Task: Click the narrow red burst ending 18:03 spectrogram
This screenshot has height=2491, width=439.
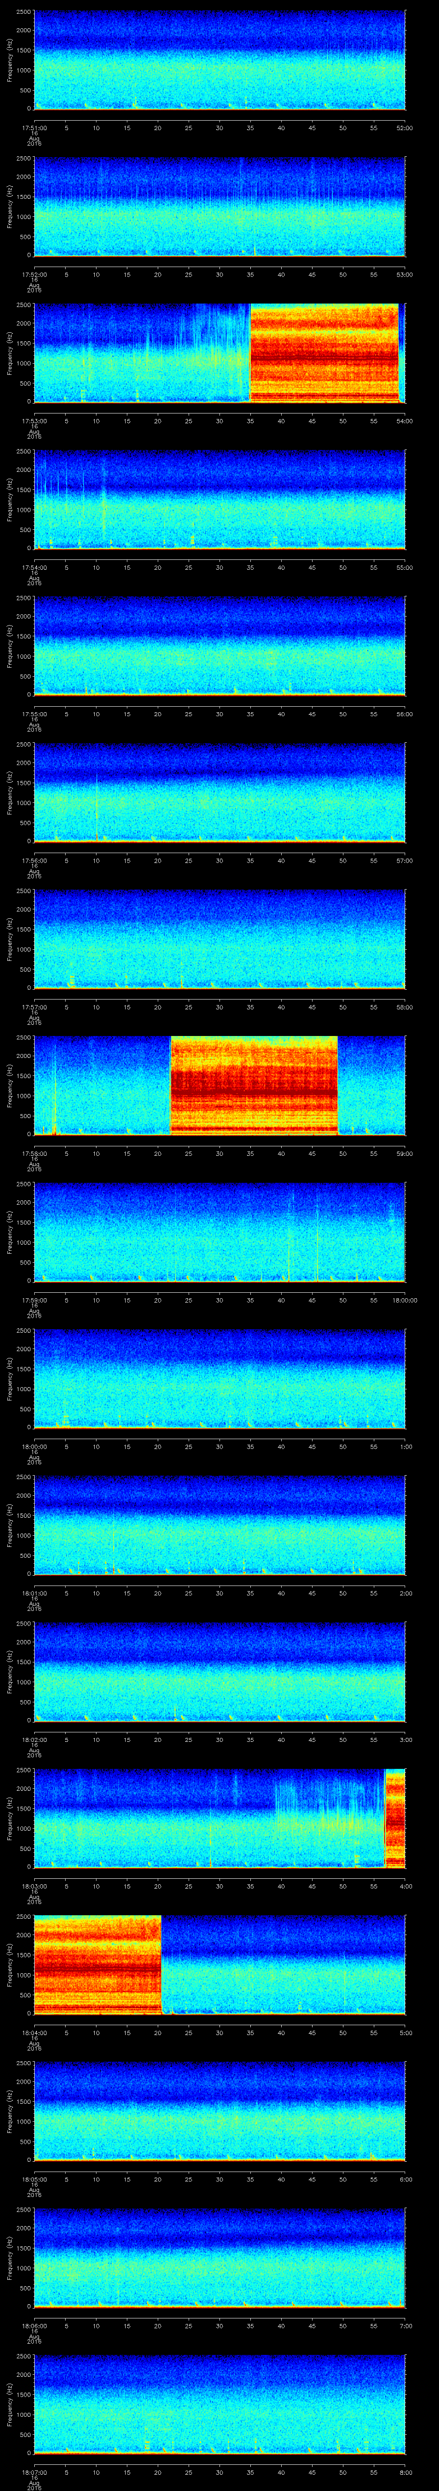Action: click(394, 1817)
